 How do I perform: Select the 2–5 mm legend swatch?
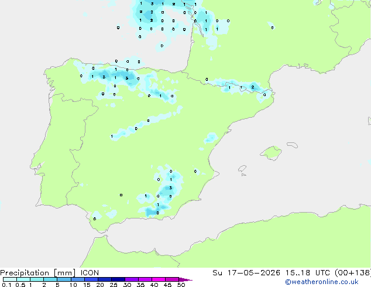click(x=50, y=279)
